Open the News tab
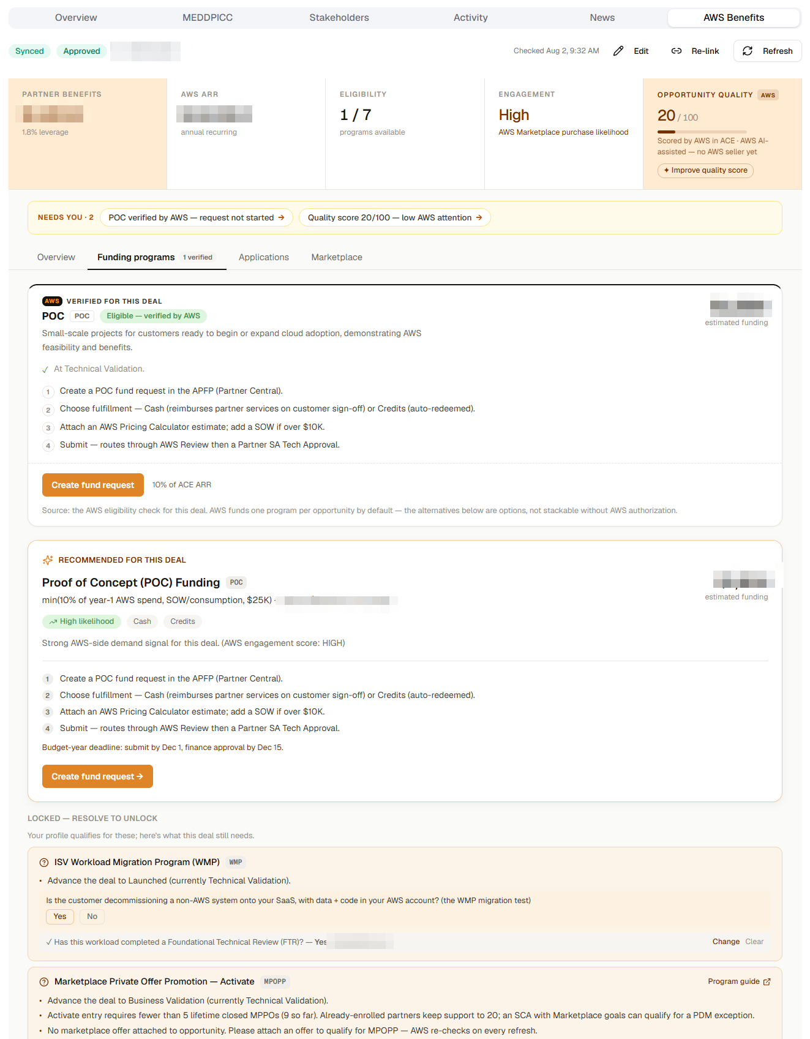The height and width of the screenshot is (1039, 810). point(602,18)
